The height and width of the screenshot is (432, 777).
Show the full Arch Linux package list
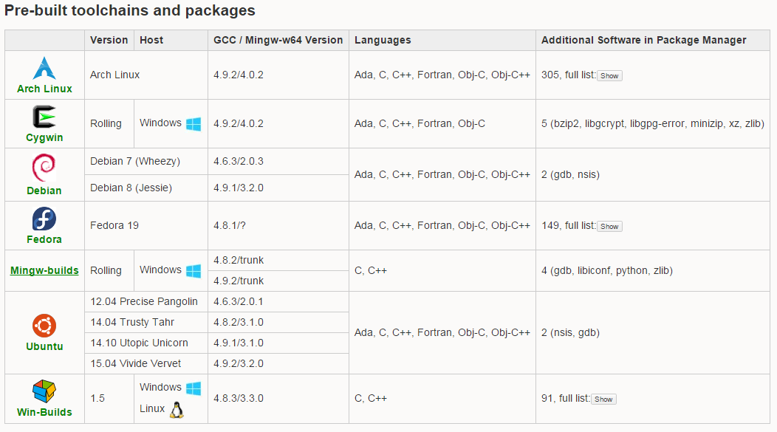tap(609, 76)
